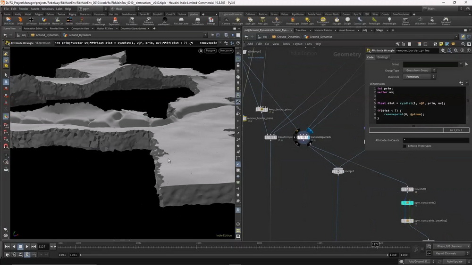Open the HDA Publisher shelf tool
This screenshot has height=265, width=472.
click(82, 21)
